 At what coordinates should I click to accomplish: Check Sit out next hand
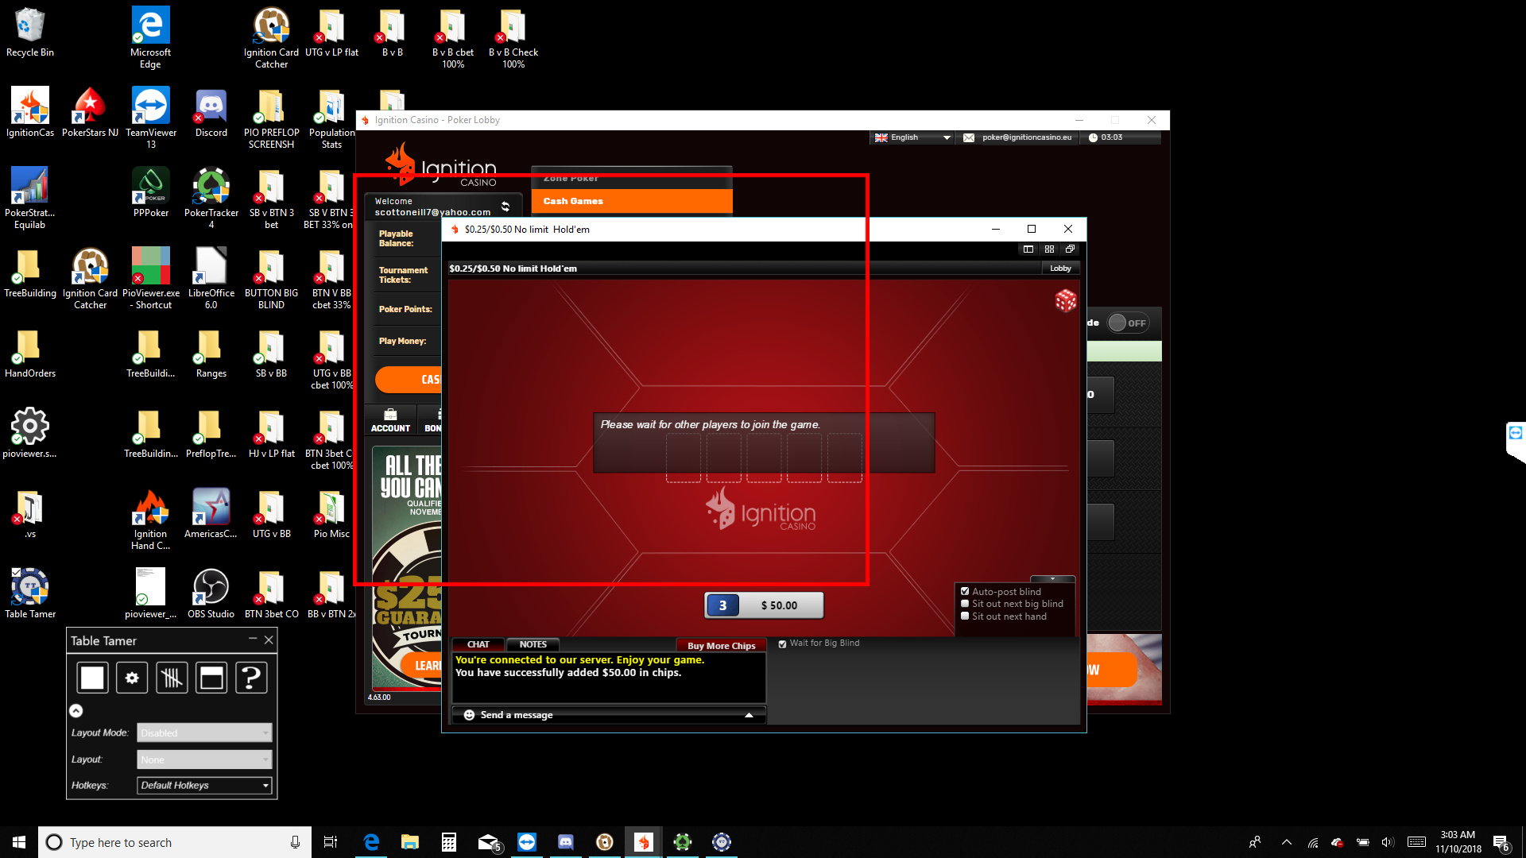pos(965,616)
